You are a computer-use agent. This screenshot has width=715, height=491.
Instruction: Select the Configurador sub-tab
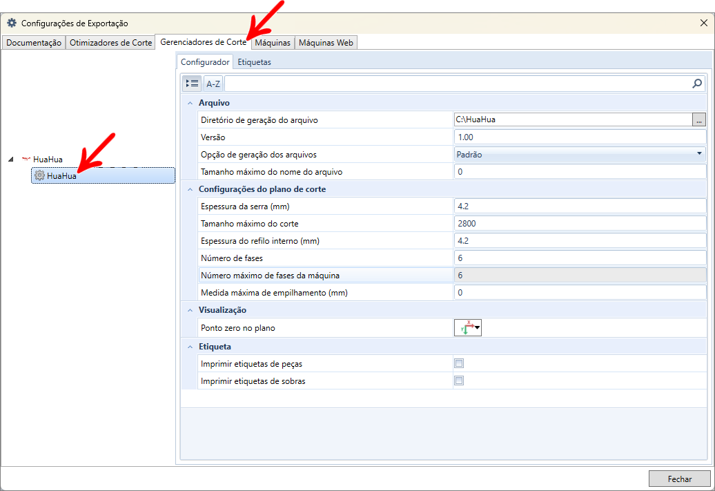pyautogui.click(x=205, y=62)
